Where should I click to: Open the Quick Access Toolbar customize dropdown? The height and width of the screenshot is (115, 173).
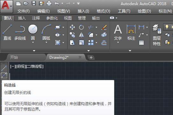click(78, 4)
